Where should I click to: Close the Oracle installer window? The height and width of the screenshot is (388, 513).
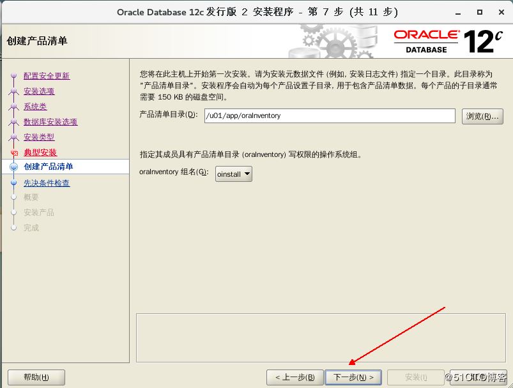[502, 12]
